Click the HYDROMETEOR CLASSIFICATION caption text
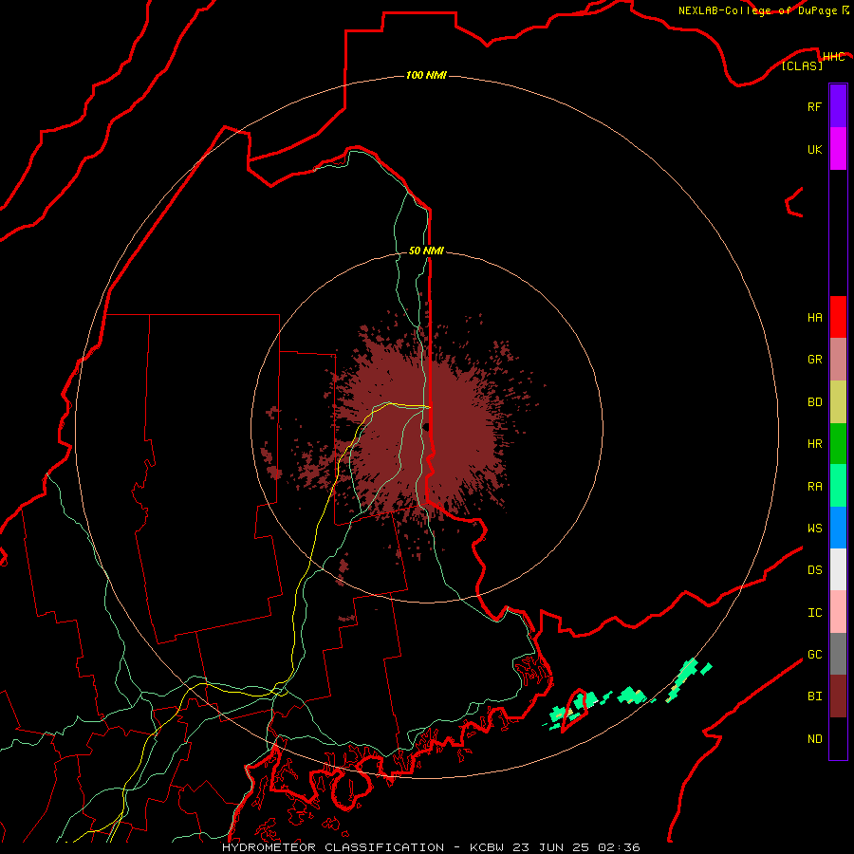This screenshot has height=854, width=854. [x=333, y=847]
